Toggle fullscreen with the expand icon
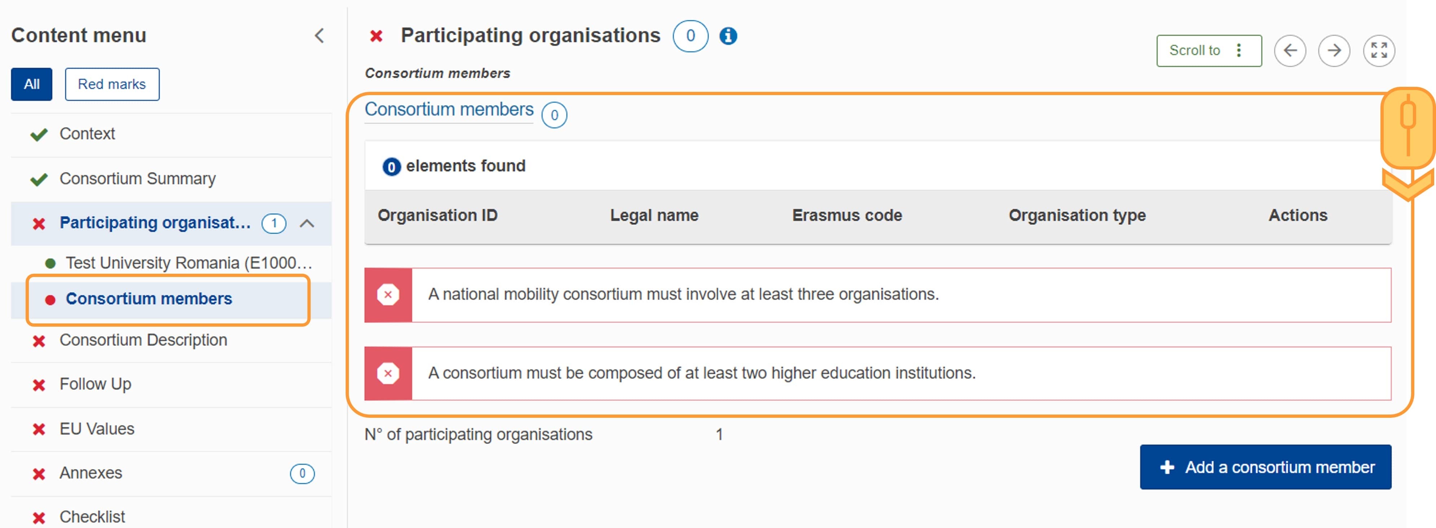Viewport: 1436px width, 528px height. pos(1379,51)
